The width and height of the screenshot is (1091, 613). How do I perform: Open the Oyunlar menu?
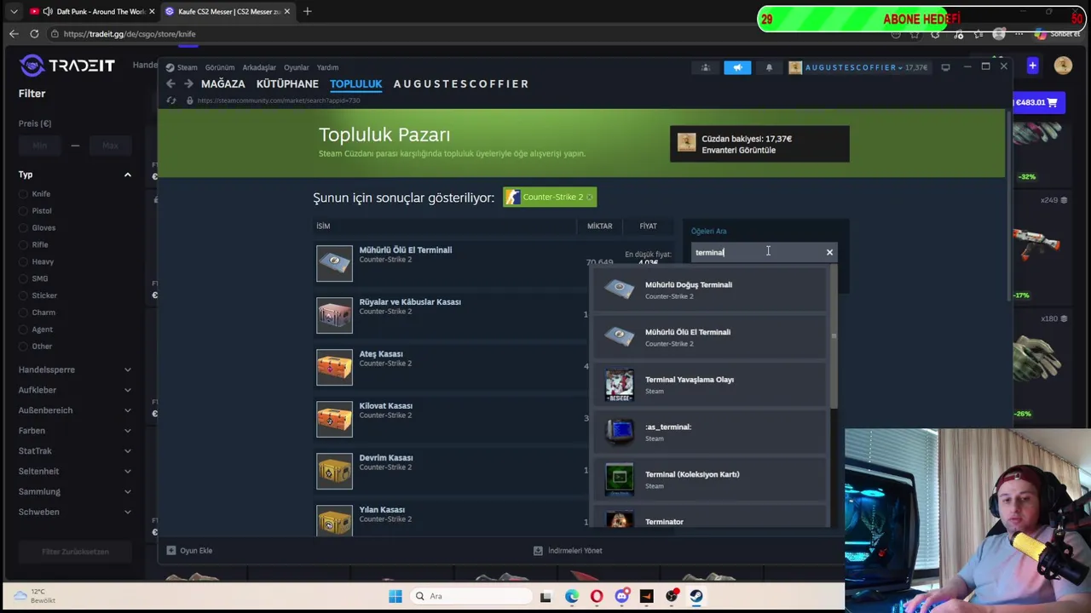(x=297, y=67)
